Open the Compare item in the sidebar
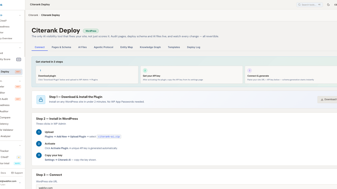Viewport: 337px width, 189px height. 11,118
